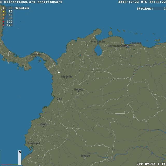Image resolution: width=166 pixels, height=166 pixels.
Task: Click the dark red 120 minutes legend swatch
Action: click(x=3, y=25)
